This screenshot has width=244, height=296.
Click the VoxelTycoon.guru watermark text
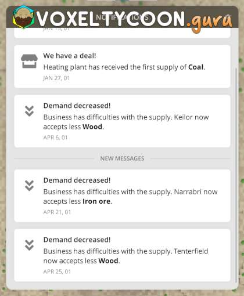click(134, 19)
